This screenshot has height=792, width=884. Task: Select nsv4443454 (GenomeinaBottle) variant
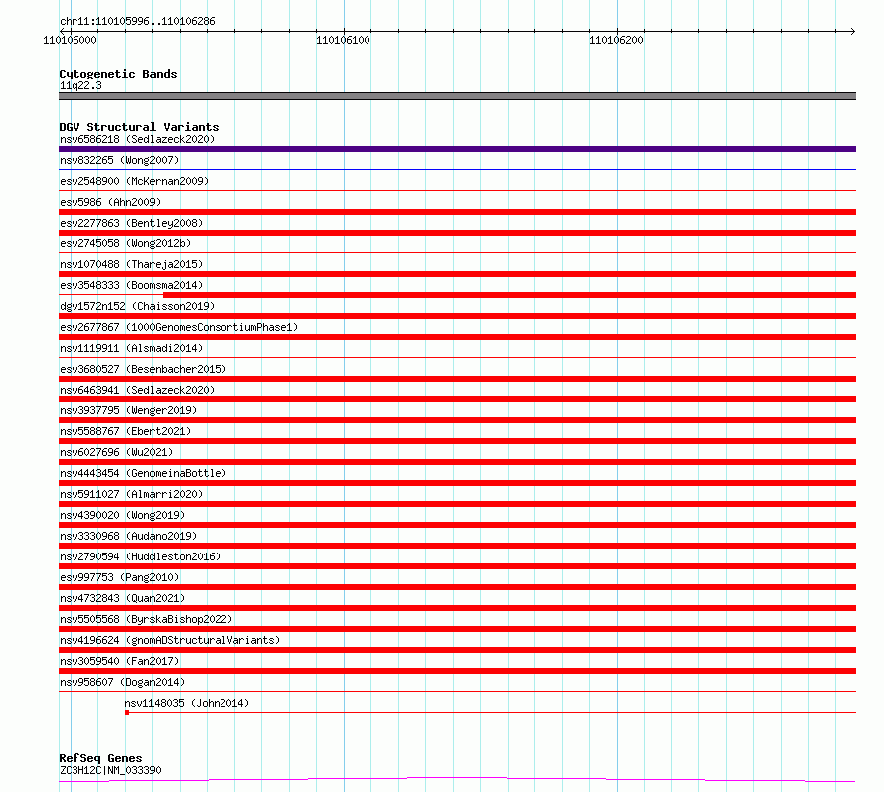tap(143, 473)
